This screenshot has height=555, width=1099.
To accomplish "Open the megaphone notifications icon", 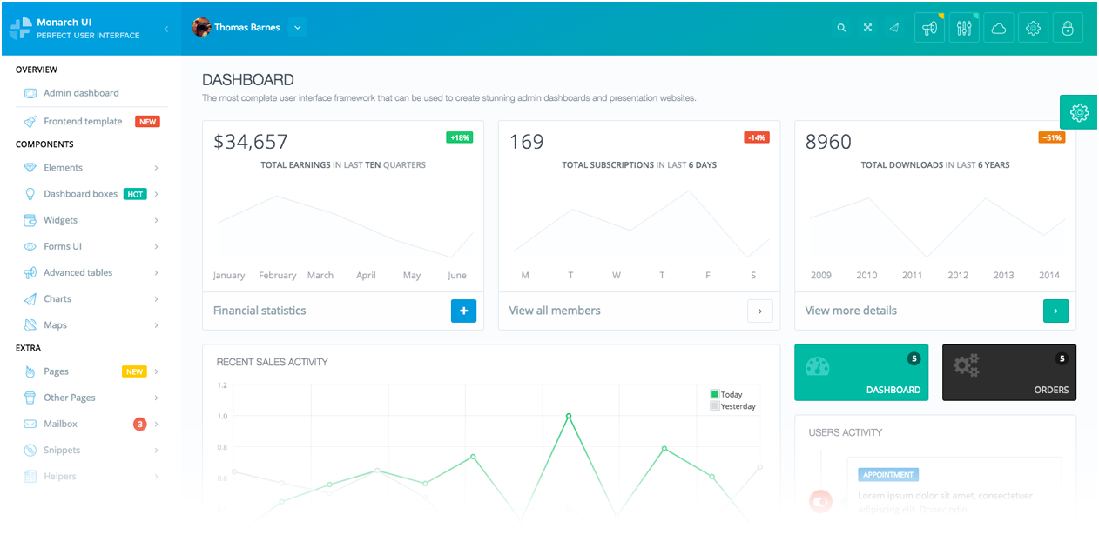I will 928,27.
